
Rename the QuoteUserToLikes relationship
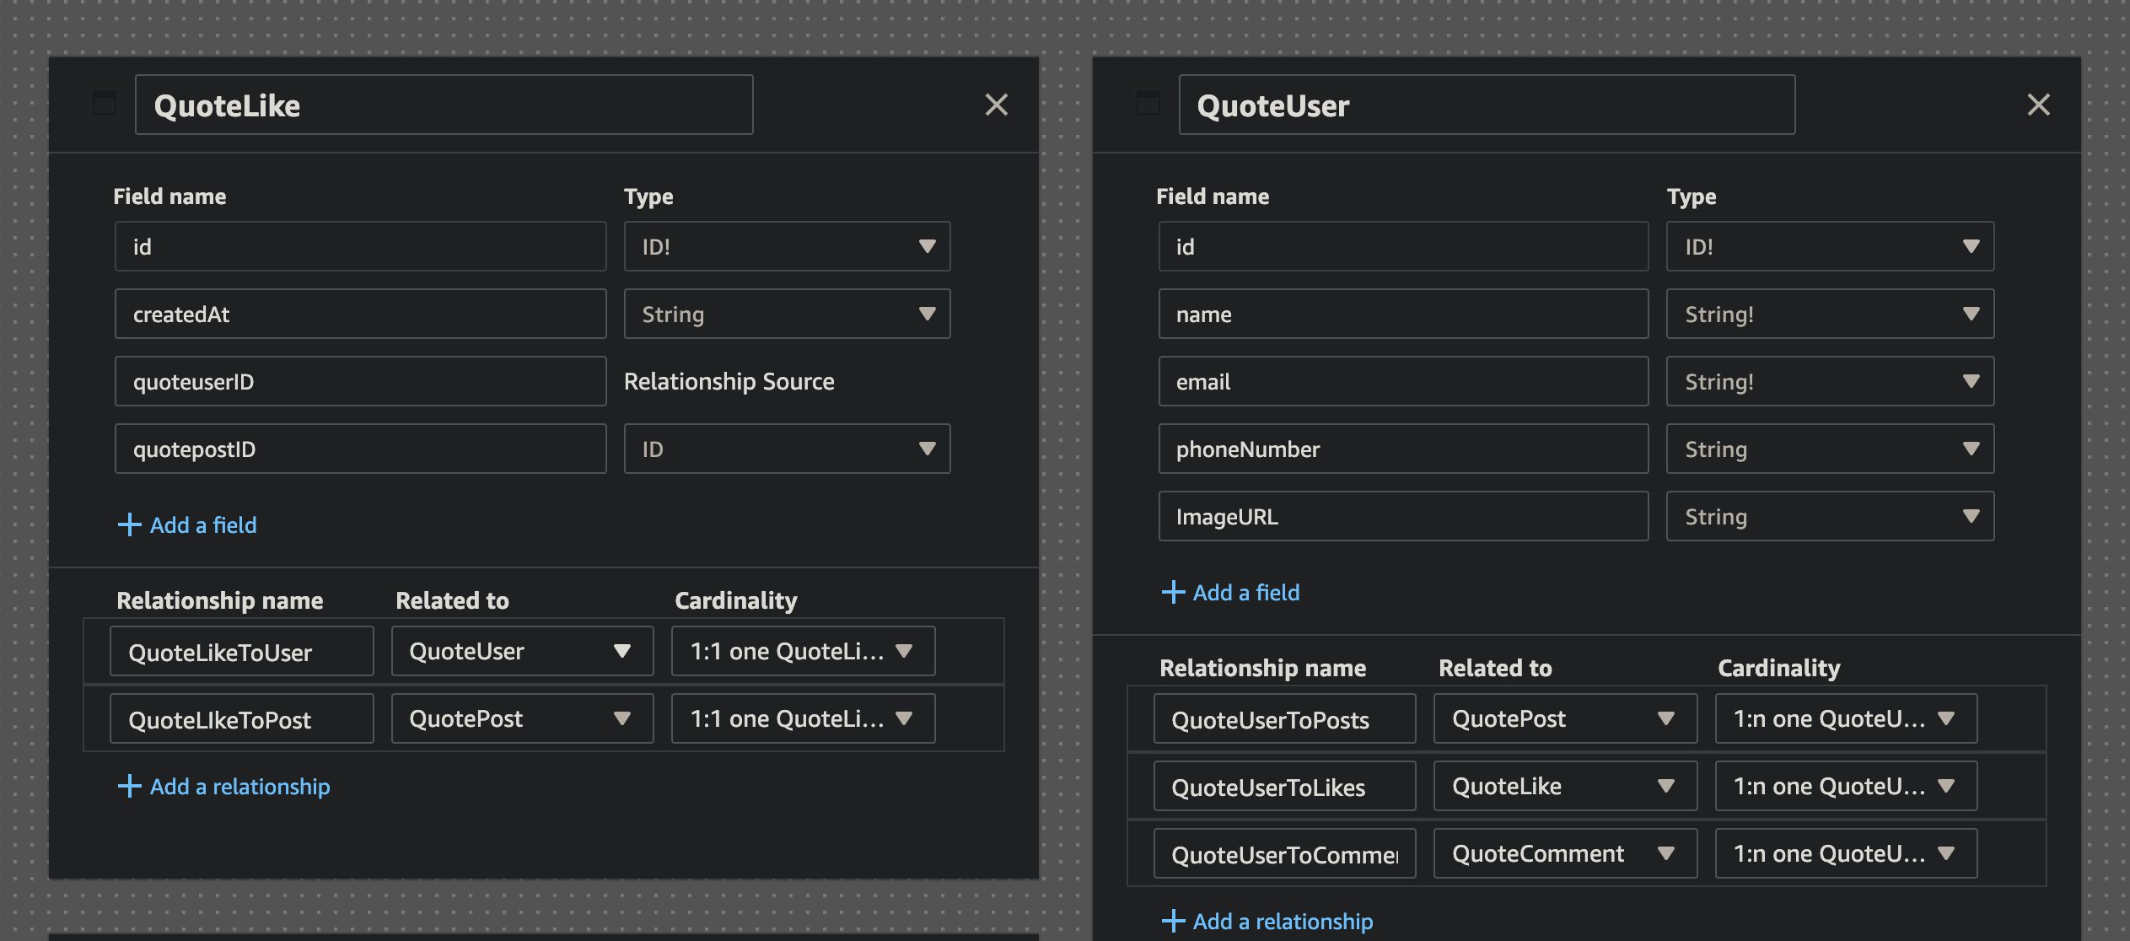(1283, 786)
